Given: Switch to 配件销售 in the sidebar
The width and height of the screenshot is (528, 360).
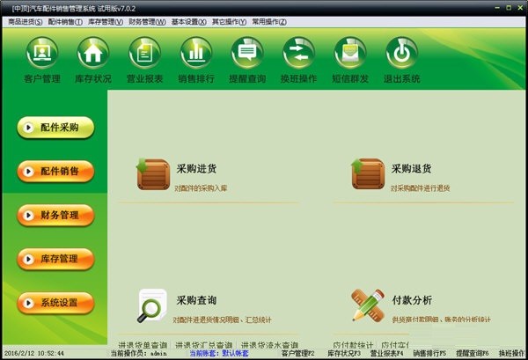Looking at the screenshot, I should [55, 171].
